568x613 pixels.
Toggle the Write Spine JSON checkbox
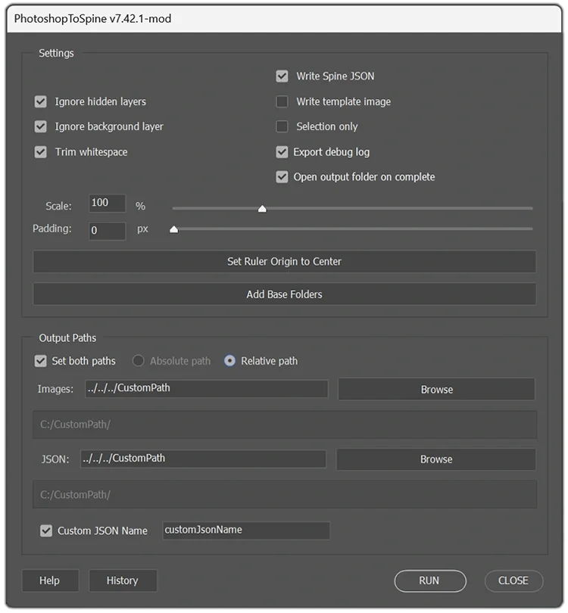point(282,76)
